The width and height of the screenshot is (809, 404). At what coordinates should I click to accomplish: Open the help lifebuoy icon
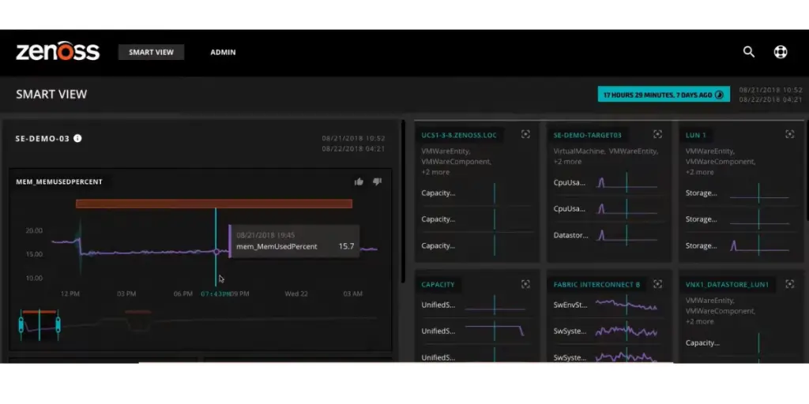tap(781, 52)
